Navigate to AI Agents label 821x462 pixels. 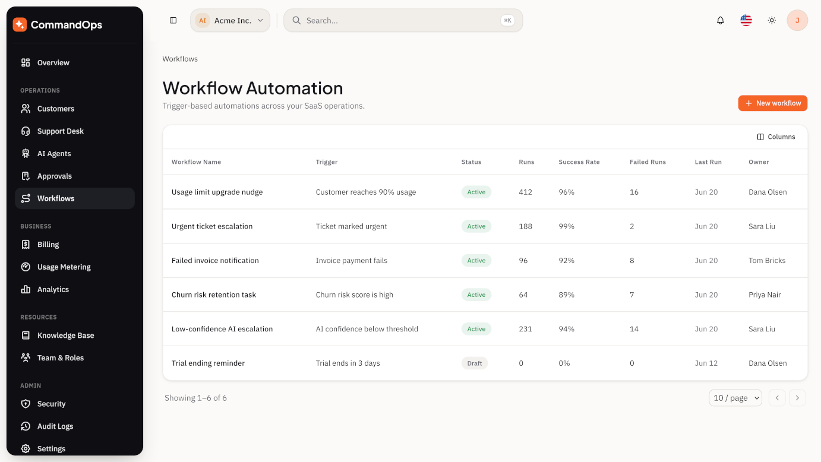tap(54, 154)
